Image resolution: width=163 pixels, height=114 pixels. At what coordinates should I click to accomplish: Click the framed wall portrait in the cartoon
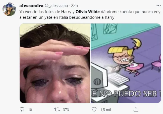[x=111, y=29]
